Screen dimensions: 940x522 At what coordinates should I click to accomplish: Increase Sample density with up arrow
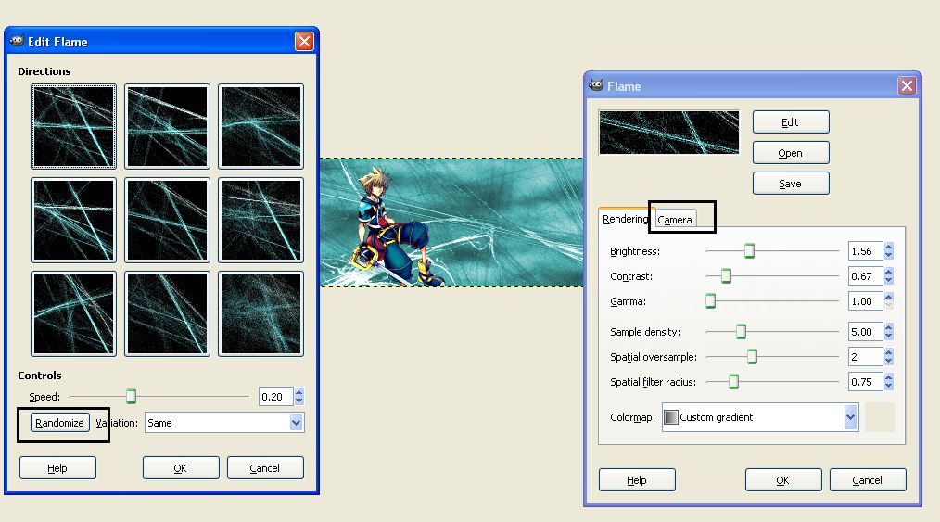(x=889, y=327)
